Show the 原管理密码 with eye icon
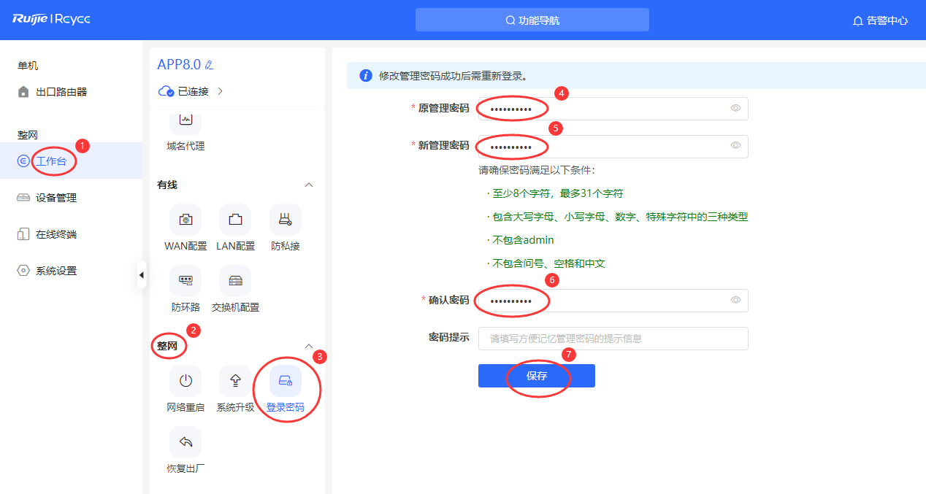 [735, 108]
